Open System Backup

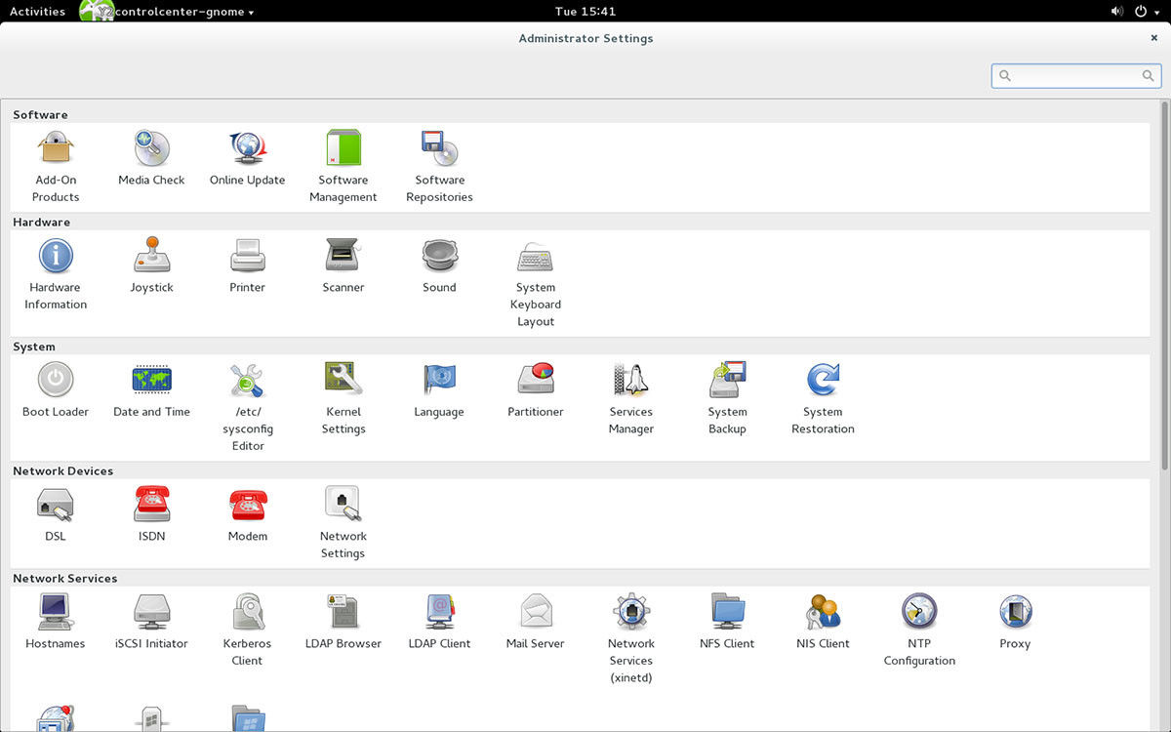[x=727, y=399]
